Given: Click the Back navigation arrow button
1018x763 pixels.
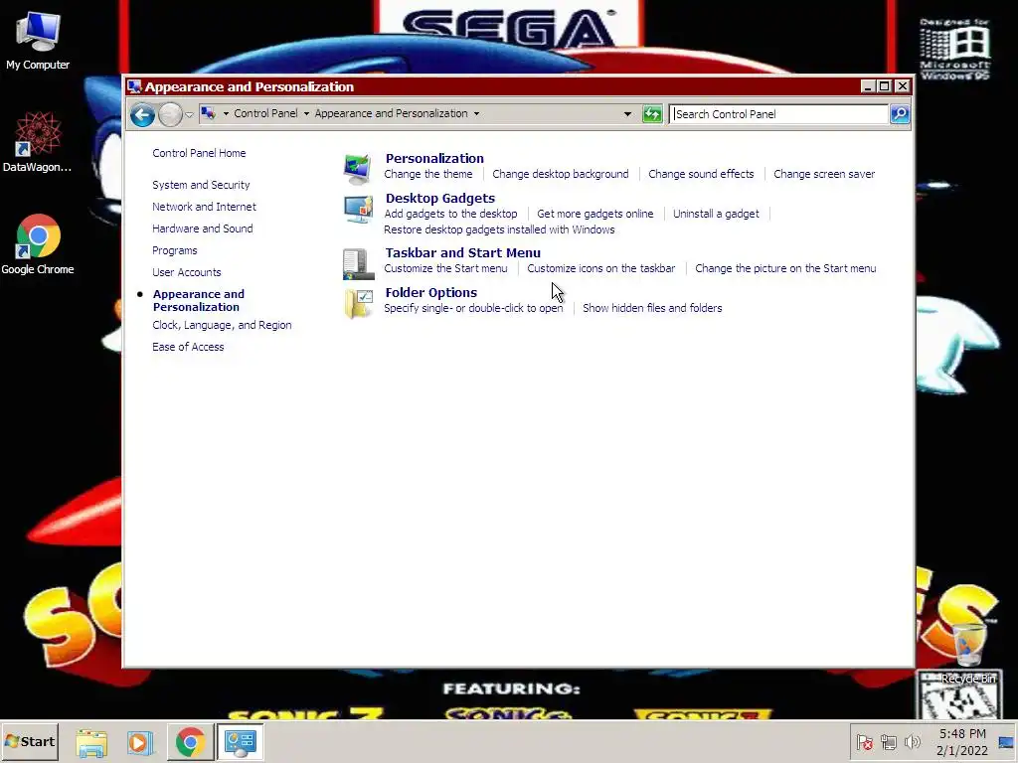Looking at the screenshot, I should coord(142,115).
